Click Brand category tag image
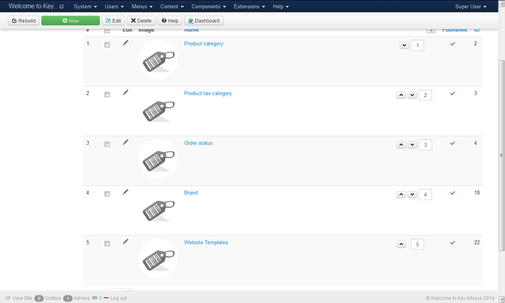Screen dimensions: 505x303 tap(158, 209)
